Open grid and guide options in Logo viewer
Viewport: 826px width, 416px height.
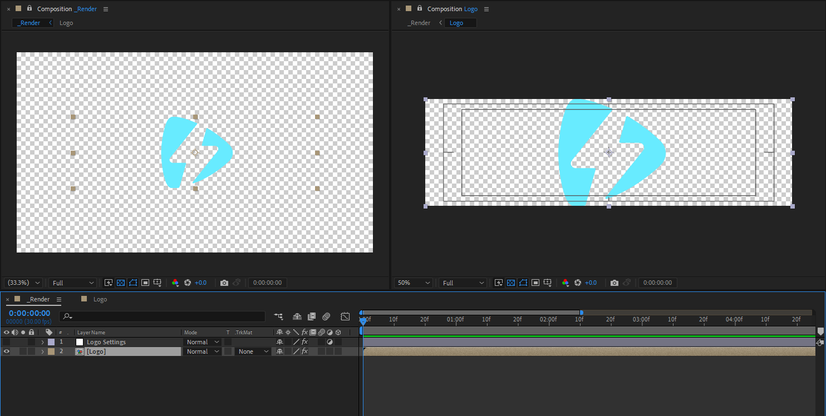point(548,283)
